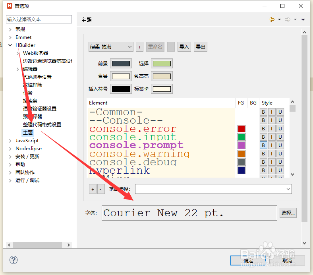Expand the 常规 tree node
This screenshot has width=313, height=275.
[10, 29]
